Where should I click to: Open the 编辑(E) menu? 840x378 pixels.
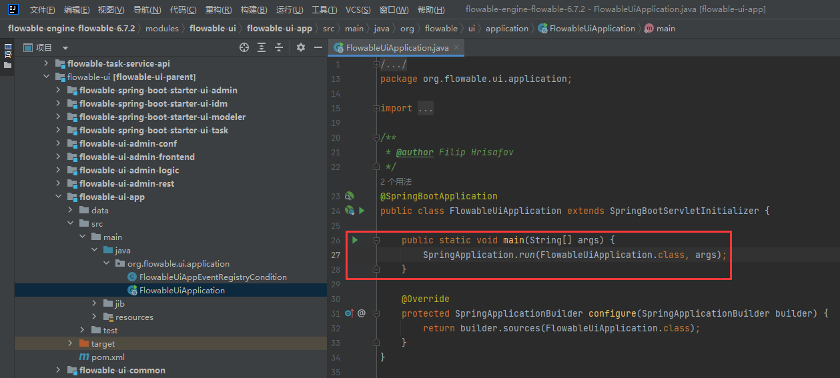77,10
